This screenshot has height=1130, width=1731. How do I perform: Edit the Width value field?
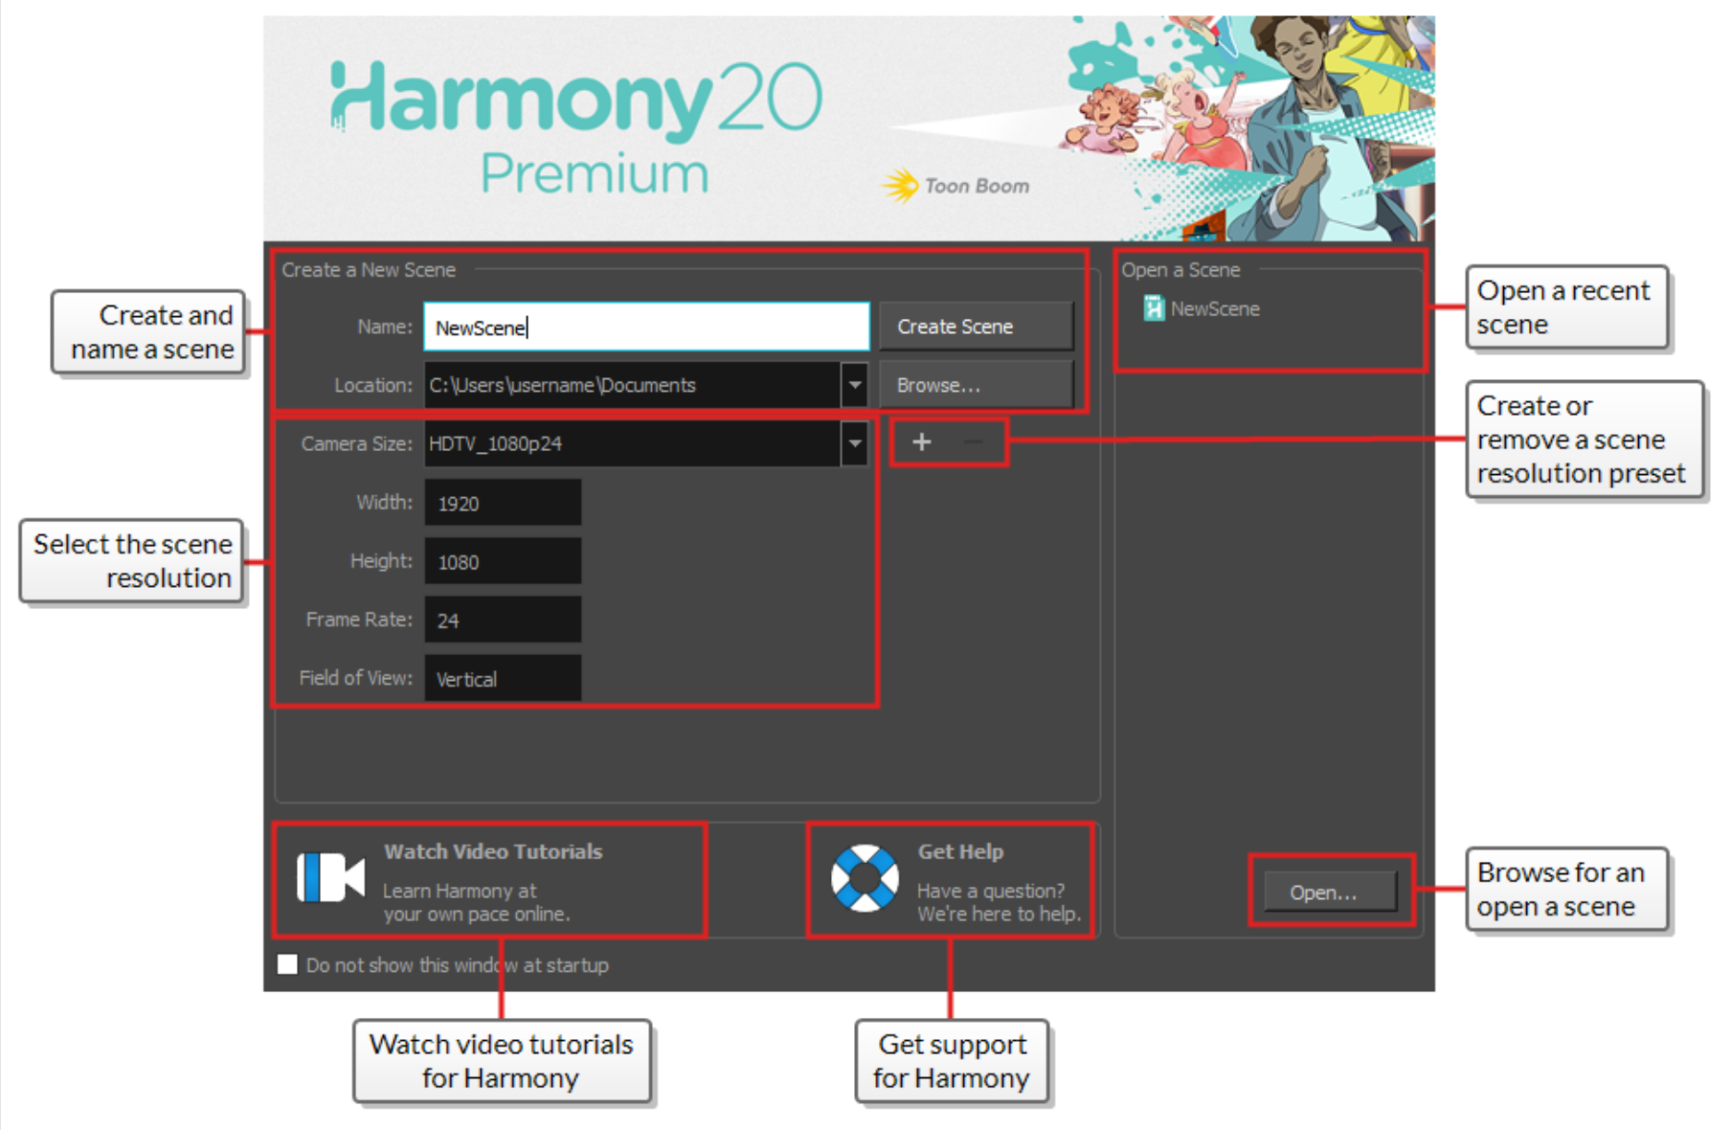(502, 502)
